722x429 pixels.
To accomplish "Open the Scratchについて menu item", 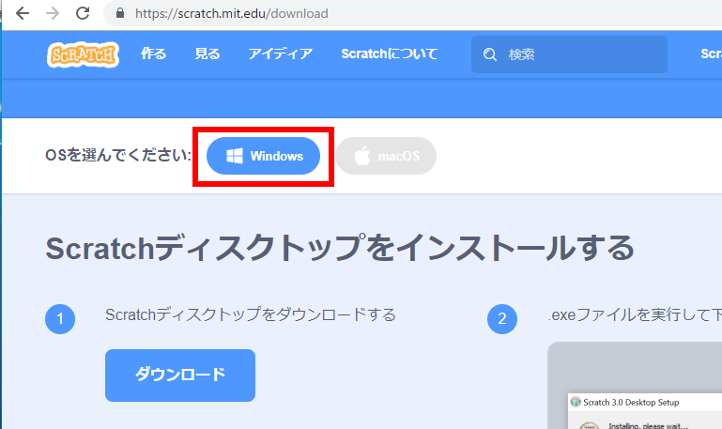I will (x=389, y=54).
